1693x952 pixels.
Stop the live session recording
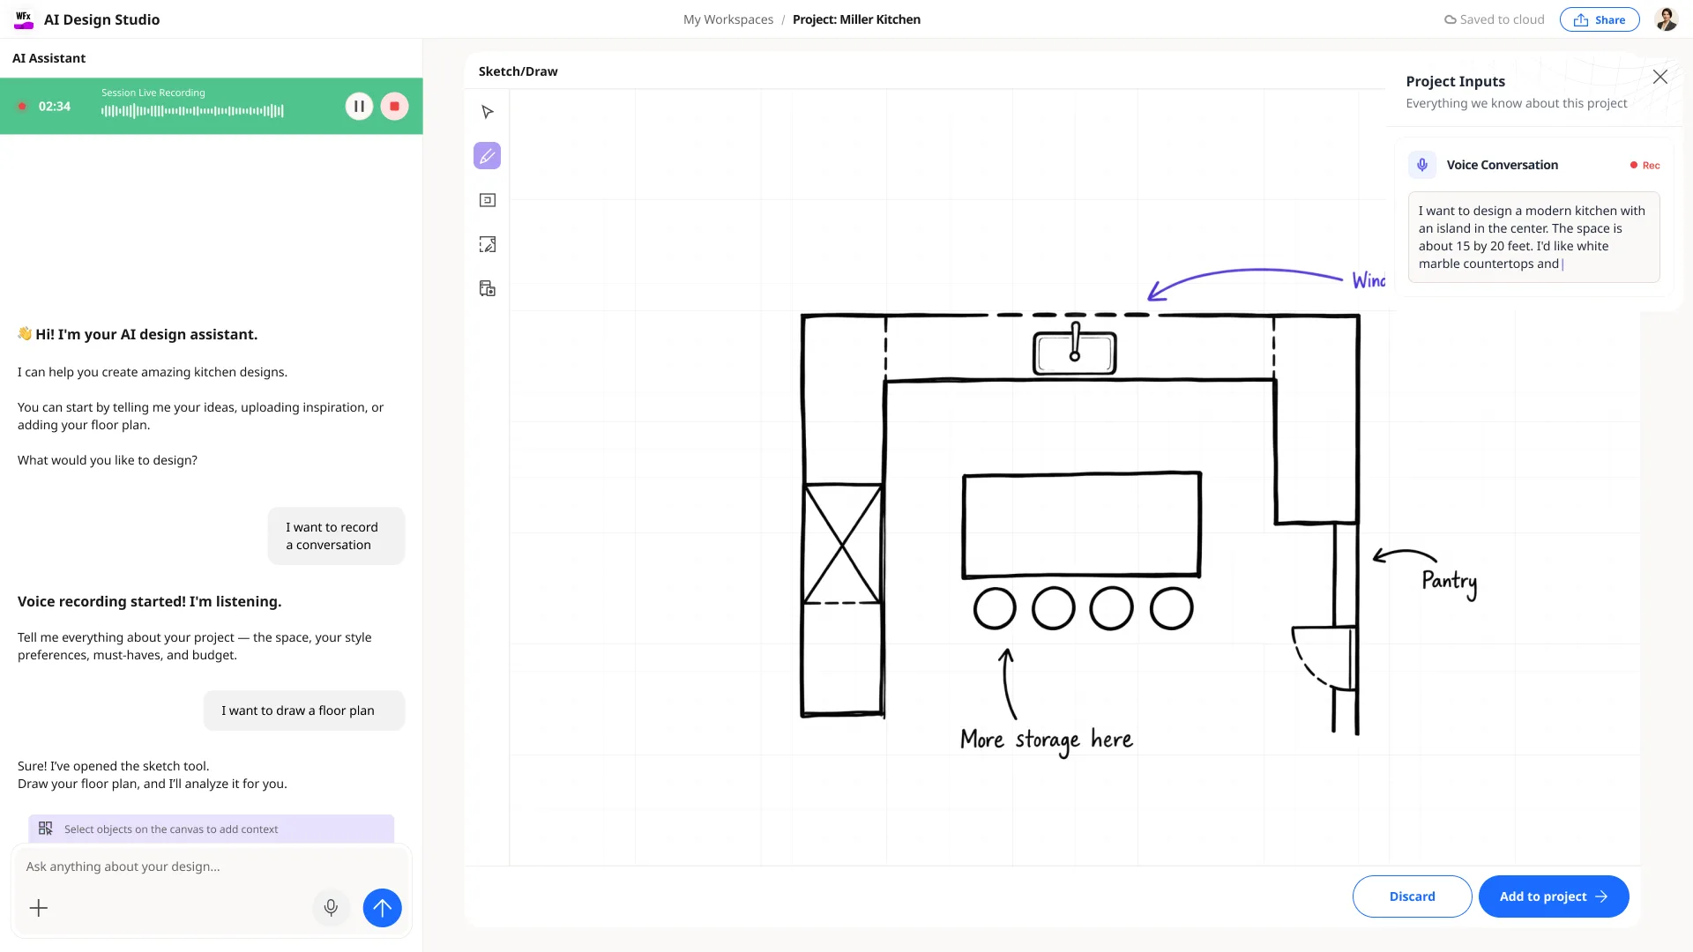click(394, 107)
